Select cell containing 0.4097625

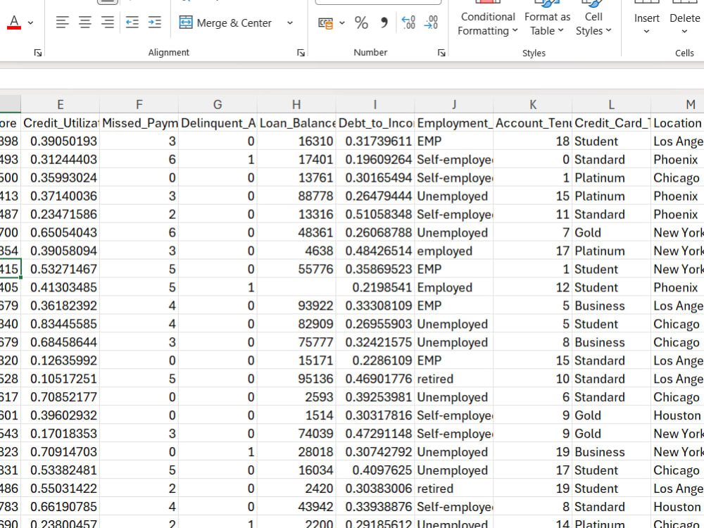point(375,470)
